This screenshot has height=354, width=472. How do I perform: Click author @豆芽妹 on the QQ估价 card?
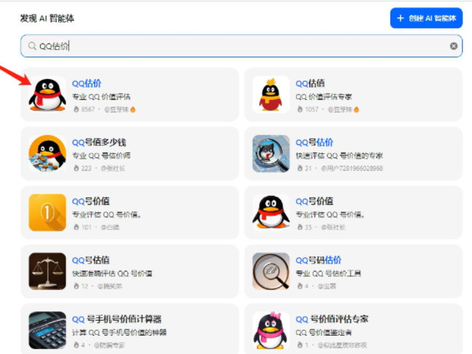[x=117, y=109]
